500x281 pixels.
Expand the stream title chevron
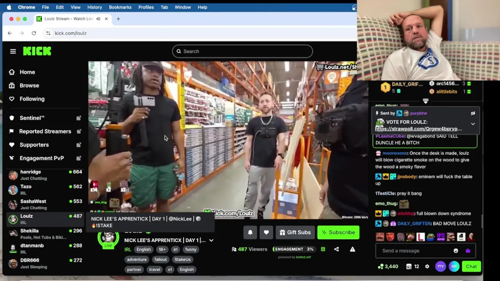211,240
